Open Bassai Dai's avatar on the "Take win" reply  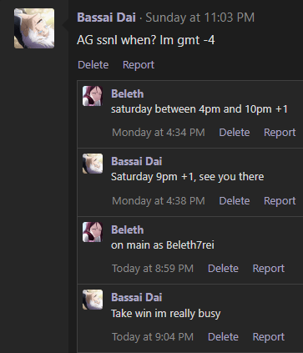coord(93,300)
